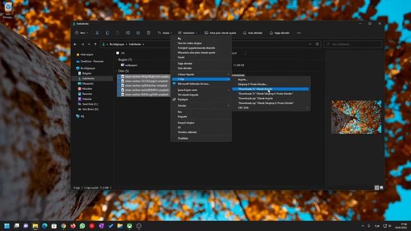The height and width of the screenshot is (231, 411).
Task: Click the Ara search box
Action: click(x=353, y=44)
